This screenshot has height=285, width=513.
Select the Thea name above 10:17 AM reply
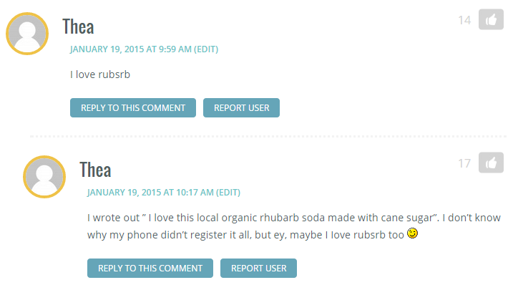pos(95,170)
